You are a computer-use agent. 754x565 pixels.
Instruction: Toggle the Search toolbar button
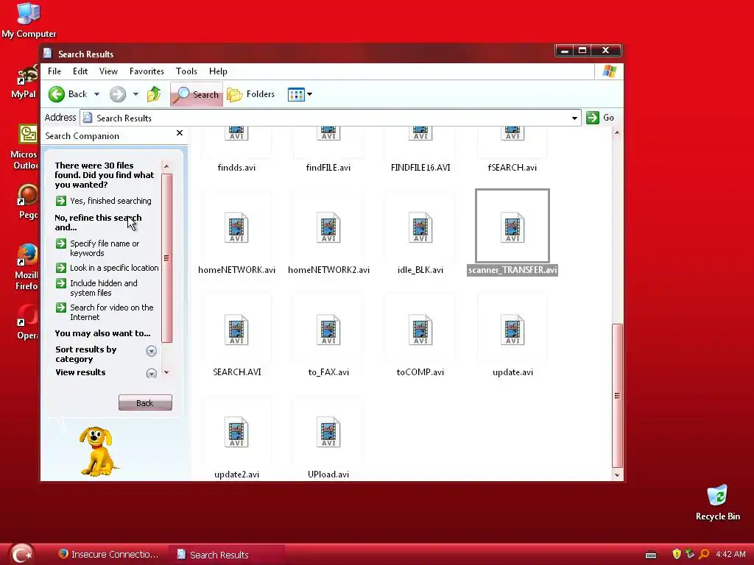click(x=196, y=94)
